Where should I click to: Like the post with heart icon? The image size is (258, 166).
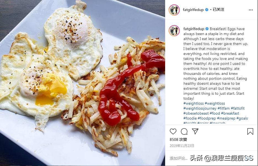pos(173,131)
